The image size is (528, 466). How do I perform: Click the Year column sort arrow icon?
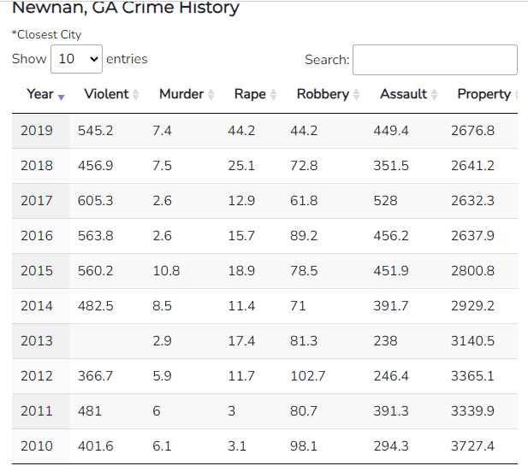click(61, 95)
